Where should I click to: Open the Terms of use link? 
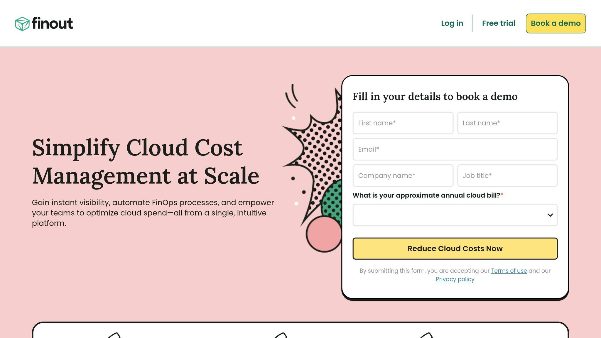tap(509, 271)
